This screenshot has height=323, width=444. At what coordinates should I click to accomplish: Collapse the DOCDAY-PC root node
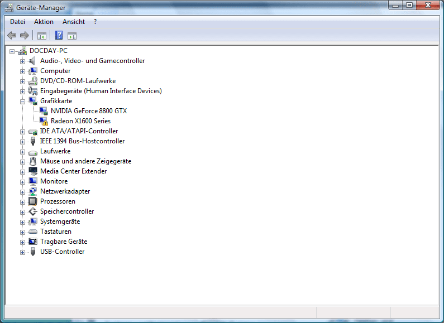click(12, 51)
